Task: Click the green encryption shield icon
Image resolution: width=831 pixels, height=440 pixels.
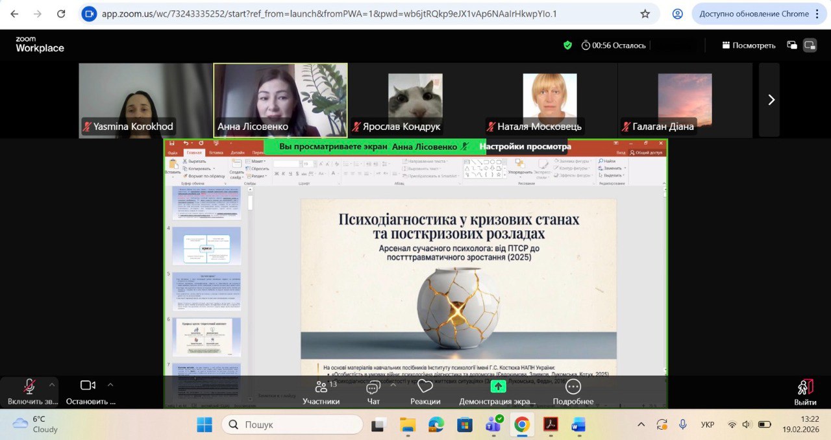Action: coord(567,45)
